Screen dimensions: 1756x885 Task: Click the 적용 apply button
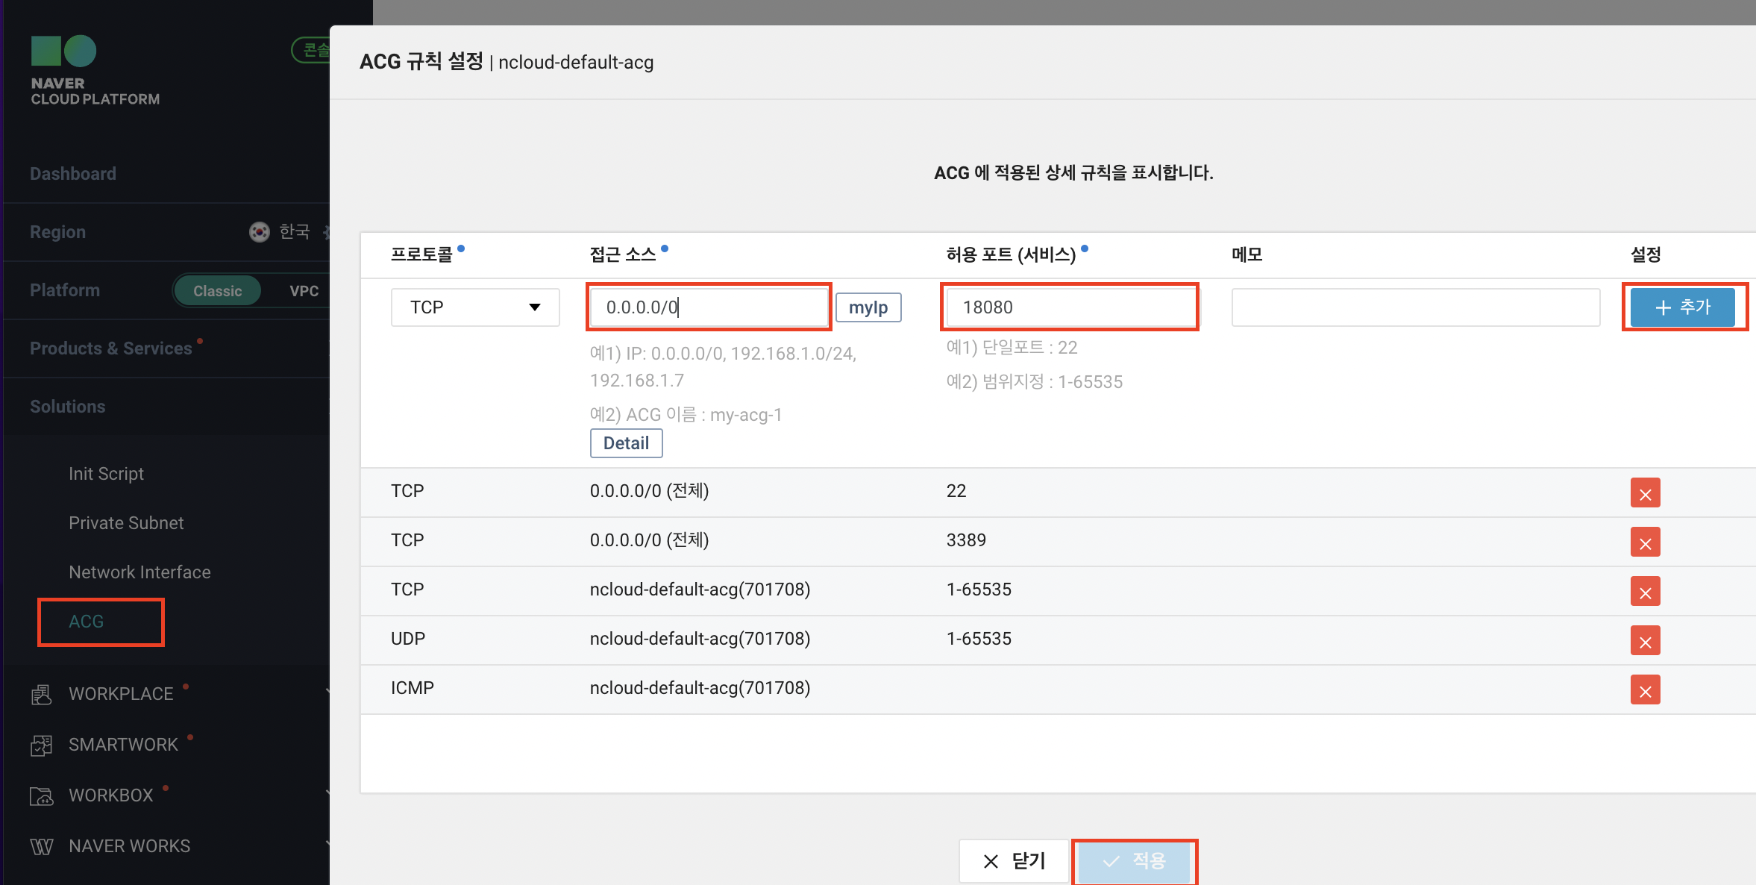pyautogui.click(x=1134, y=861)
